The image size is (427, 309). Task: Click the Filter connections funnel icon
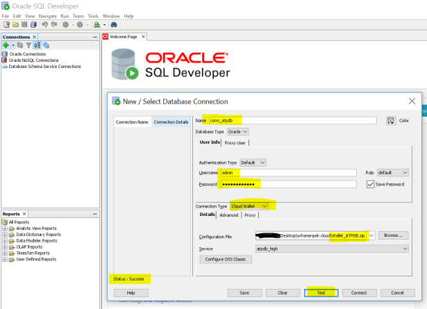pos(28,45)
